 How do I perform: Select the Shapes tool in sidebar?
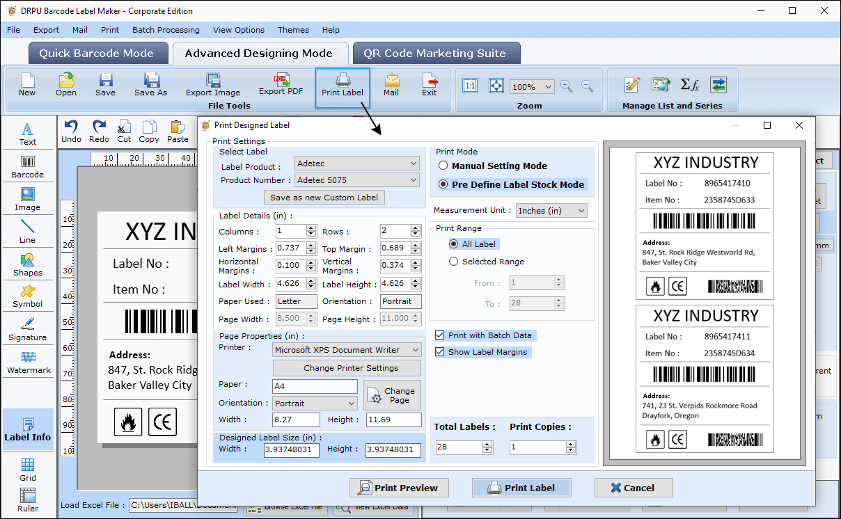pos(28,264)
